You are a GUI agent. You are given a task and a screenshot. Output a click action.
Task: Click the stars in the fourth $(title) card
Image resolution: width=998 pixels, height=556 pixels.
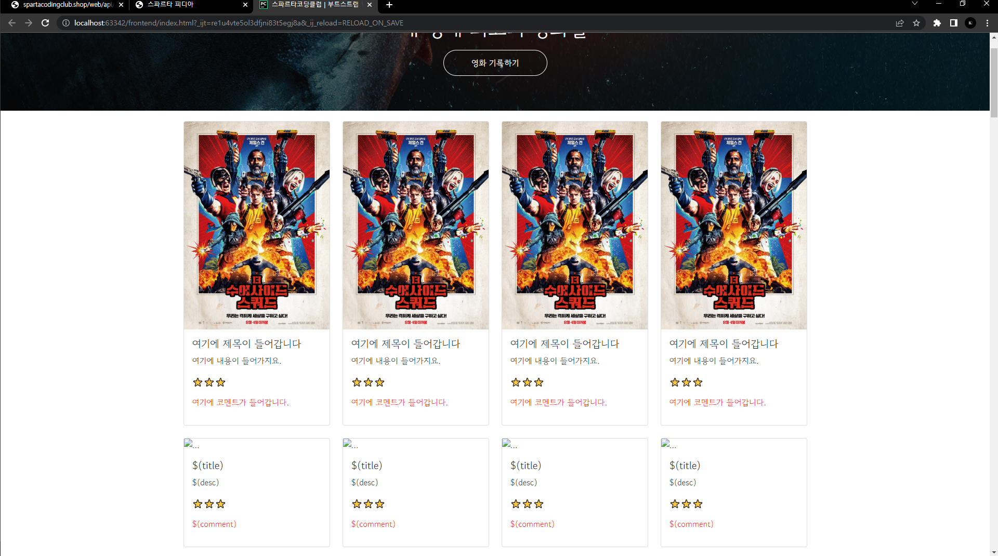pos(686,504)
